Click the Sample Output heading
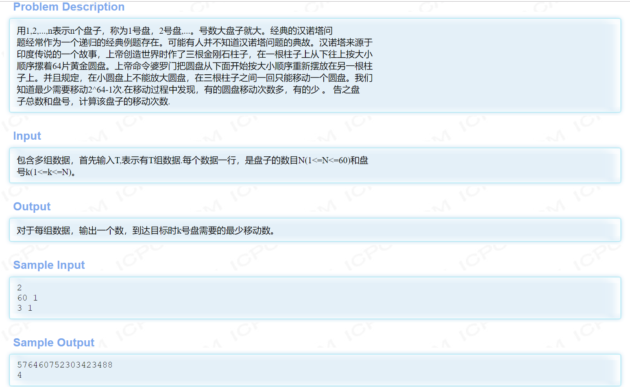 coord(54,343)
